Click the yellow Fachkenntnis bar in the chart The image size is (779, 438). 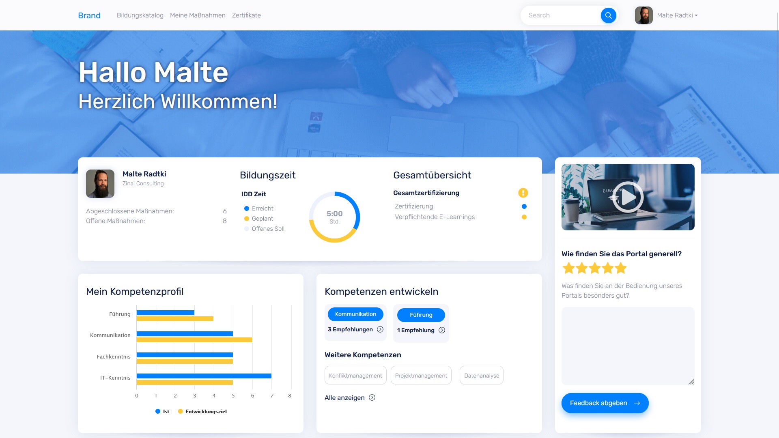point(185,361)
